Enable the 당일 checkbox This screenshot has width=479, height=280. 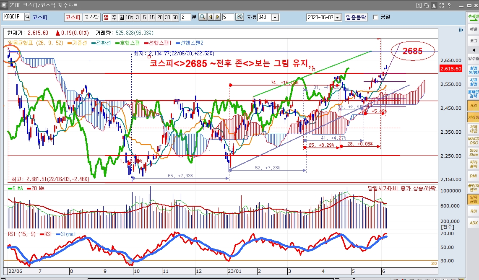[x=376, y=17]
